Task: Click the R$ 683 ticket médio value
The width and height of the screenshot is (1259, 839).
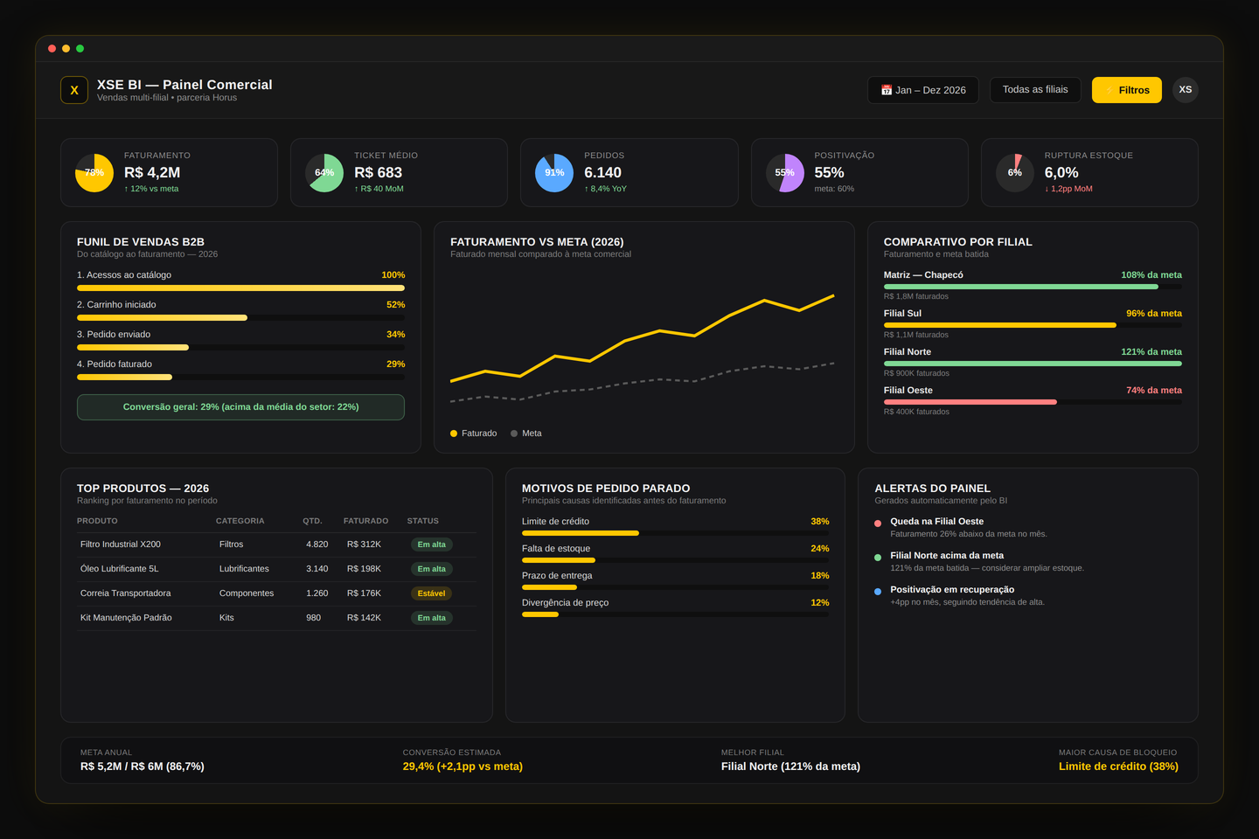Action: [378, 173]
